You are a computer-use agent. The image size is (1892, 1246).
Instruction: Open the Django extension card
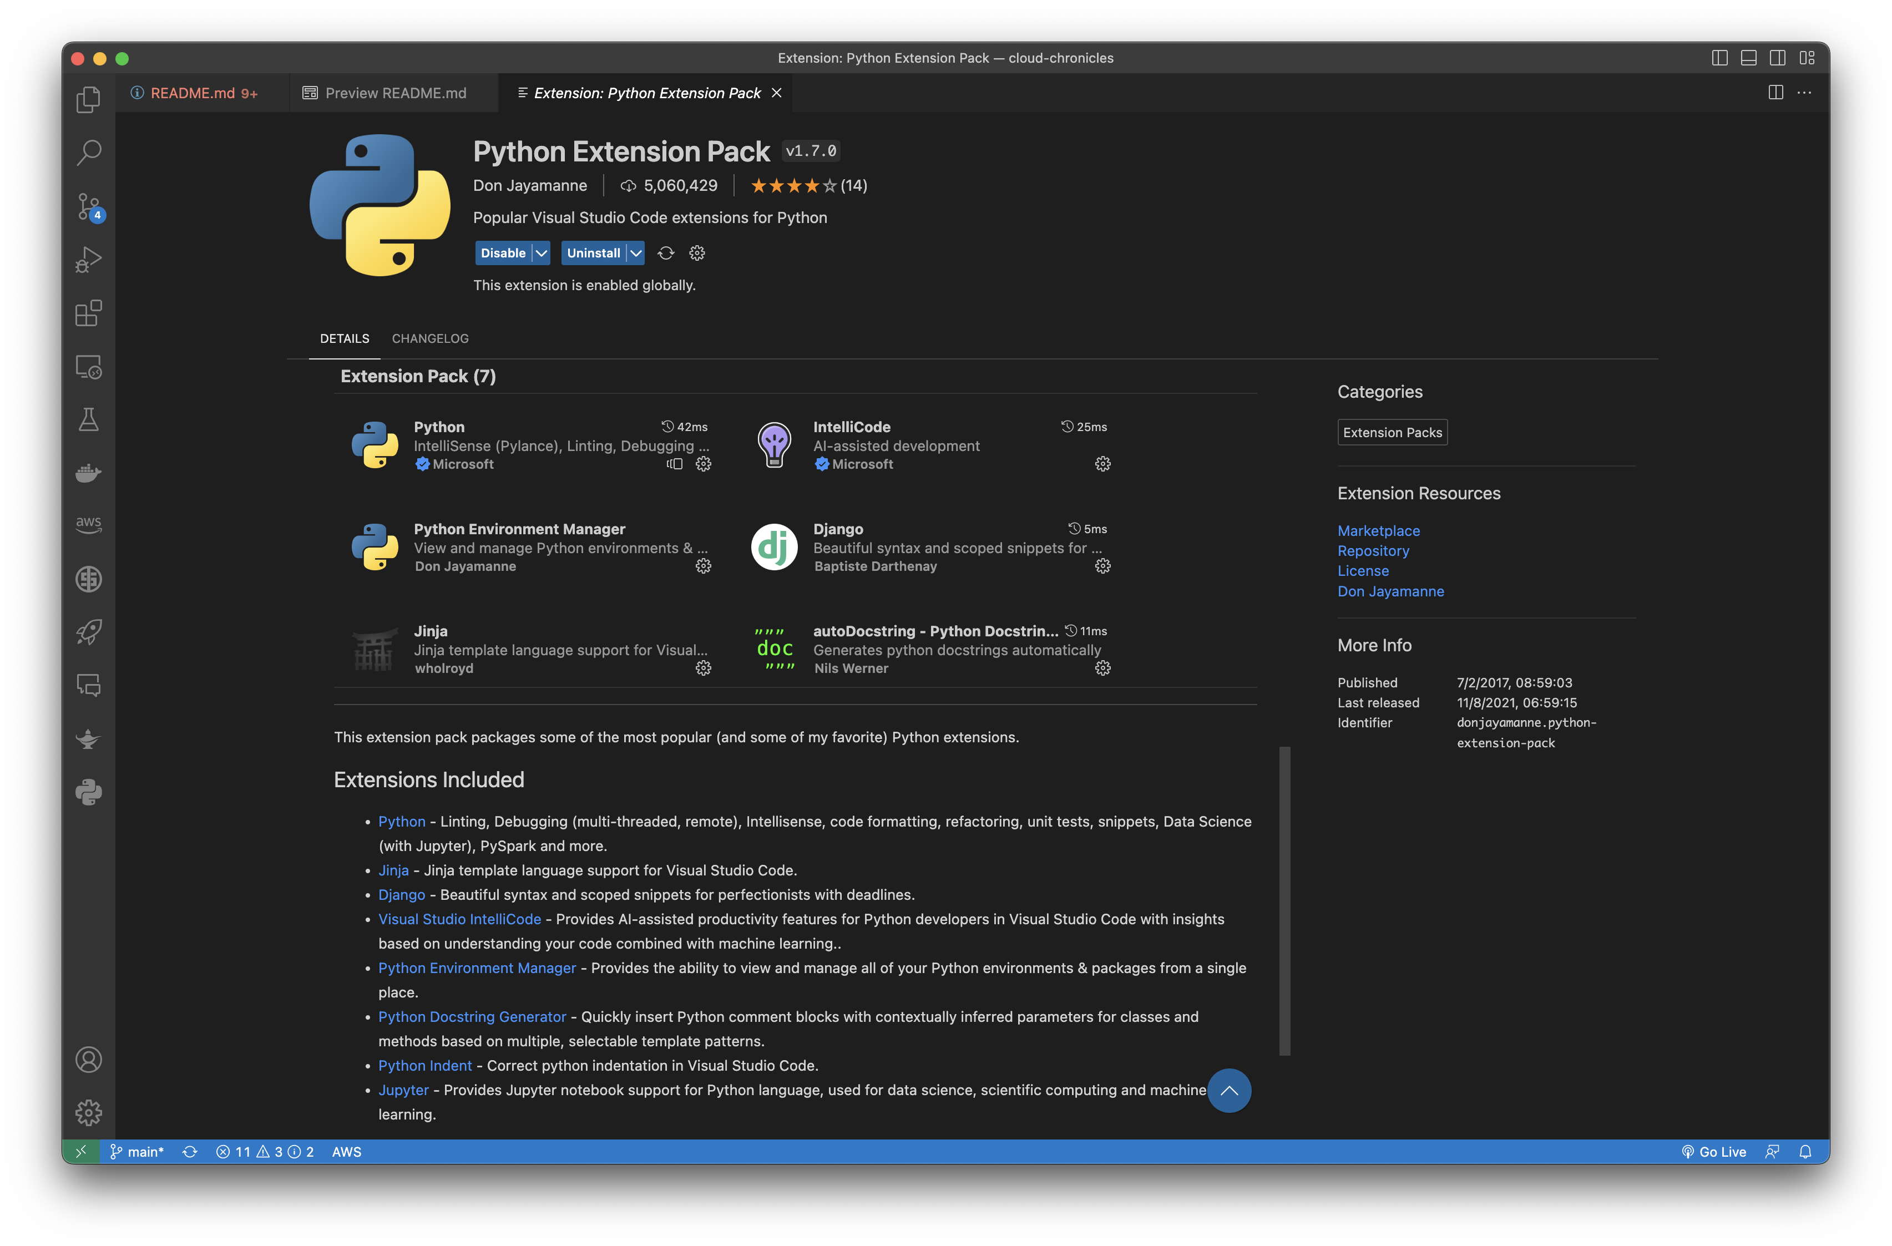coord(931,548)
